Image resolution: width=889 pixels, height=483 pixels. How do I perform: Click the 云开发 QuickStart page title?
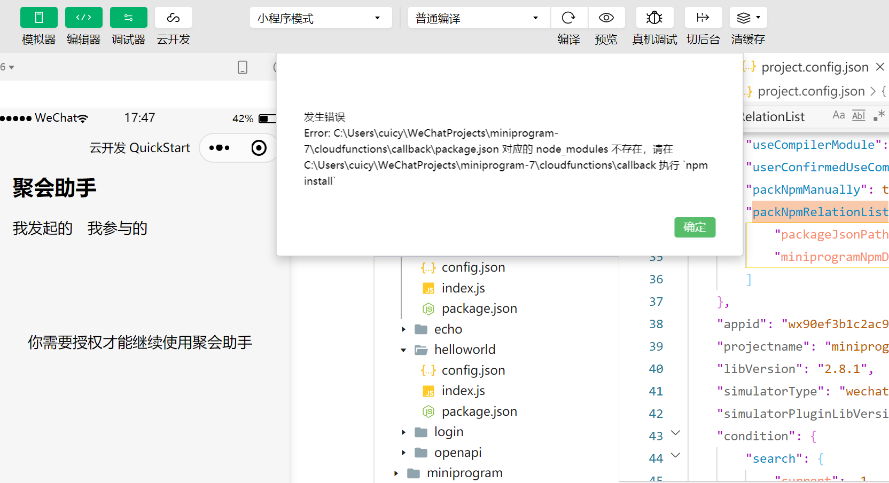click(x=139, y=148)
